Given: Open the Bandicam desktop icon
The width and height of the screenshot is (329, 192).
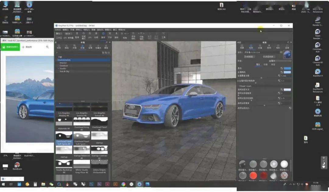Looking at the screenshot, I should coord(17,166).
